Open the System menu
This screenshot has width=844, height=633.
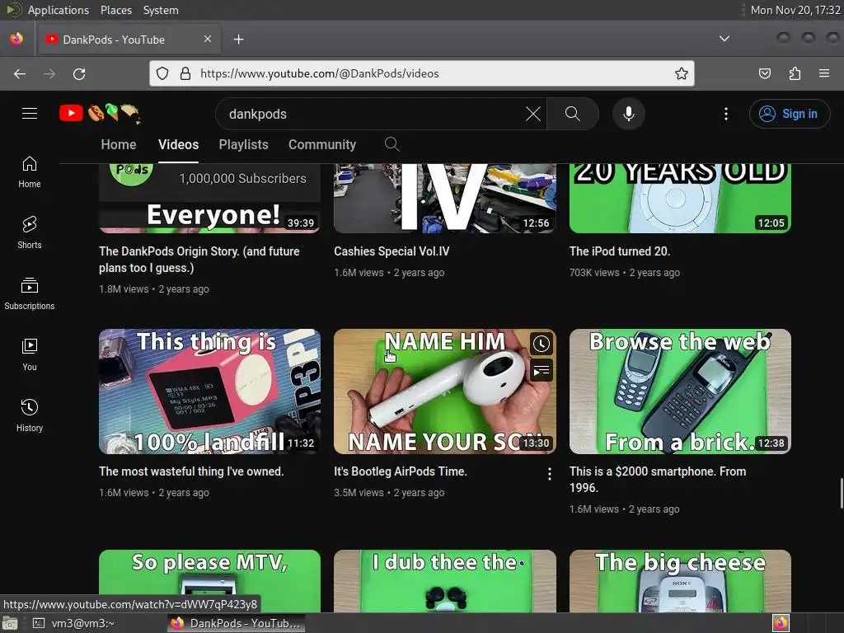click(x=161, y=10)
